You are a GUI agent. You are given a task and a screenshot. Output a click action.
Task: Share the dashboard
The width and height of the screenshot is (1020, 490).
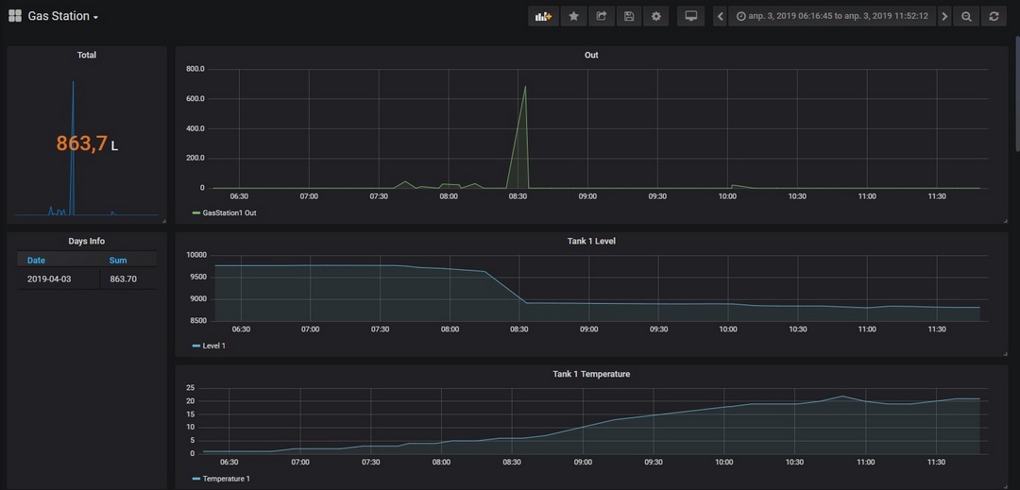pos(601,16)
